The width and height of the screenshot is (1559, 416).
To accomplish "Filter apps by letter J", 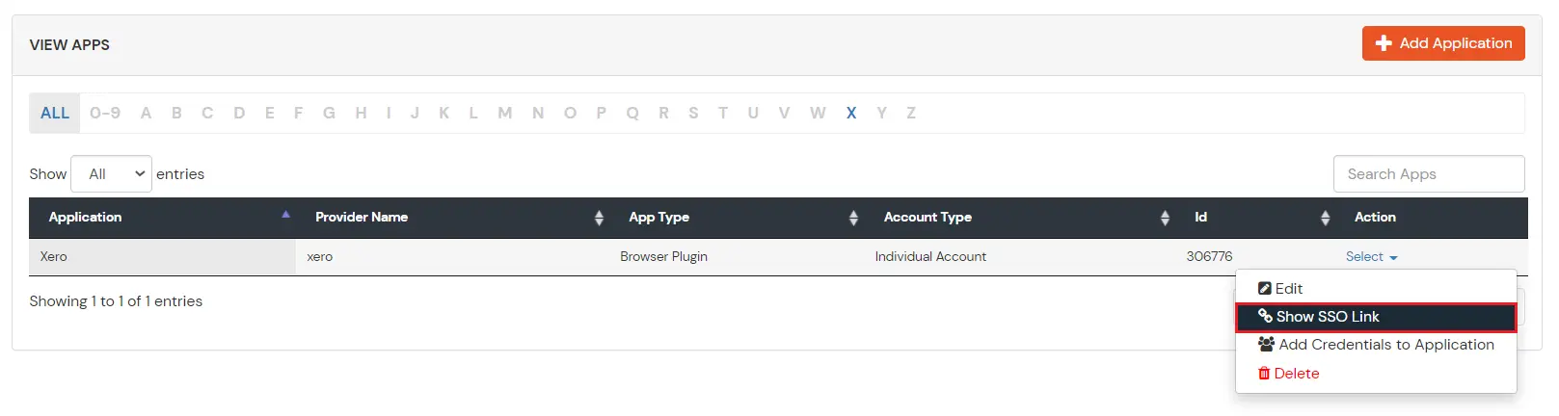I will tap(415, 113).
